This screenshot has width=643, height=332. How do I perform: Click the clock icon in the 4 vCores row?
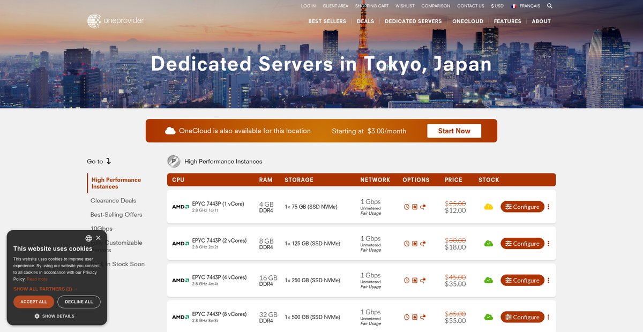(407, 280)
